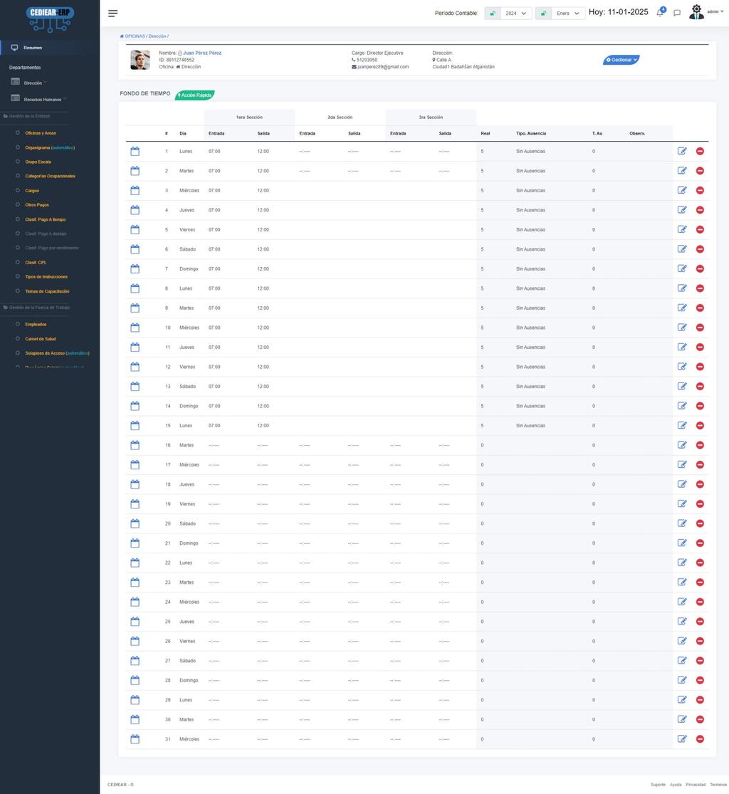
Task: Expand Recursos Humanos department in sidebar
Action: tap(43, 100)
